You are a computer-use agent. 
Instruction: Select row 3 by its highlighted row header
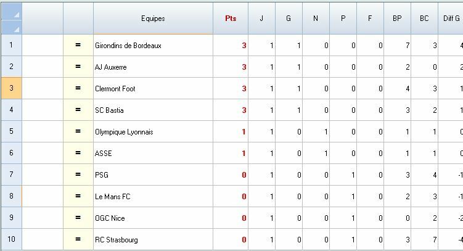tap(10, 89)
